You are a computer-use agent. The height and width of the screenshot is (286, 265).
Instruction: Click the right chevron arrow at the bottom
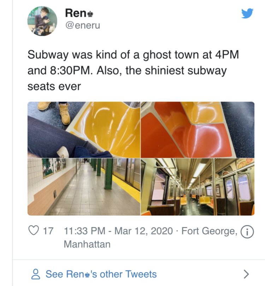pos(246,274)
